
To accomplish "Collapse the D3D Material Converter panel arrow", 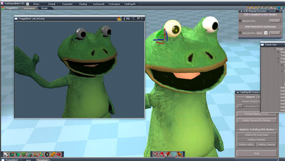I will click(241, 11).
